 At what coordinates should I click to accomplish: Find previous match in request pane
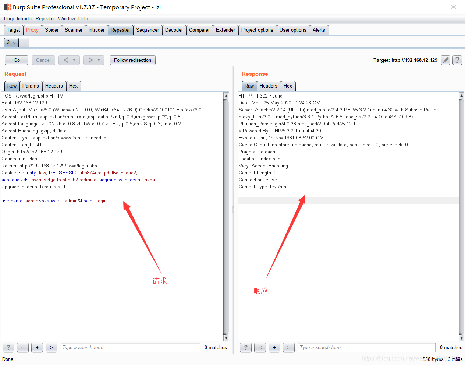click(23, 347)
